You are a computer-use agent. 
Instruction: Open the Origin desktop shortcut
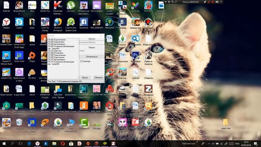click(32, 57)
